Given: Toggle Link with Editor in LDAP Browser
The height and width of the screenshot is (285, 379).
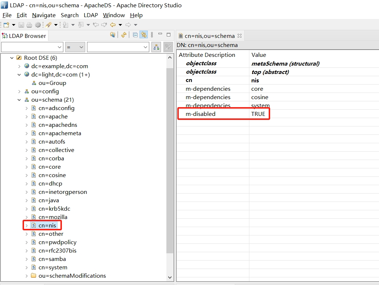Looking at the screenshot, I should pyautogui.click(x=144, y=35).
